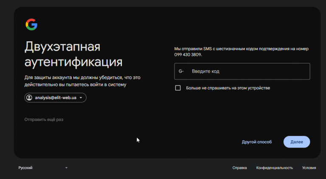Image resolution: width=326 pixels, height=179 pixels.
Task: Choose 'Другой способ' verification option
Action: click(x=256, y=142)
